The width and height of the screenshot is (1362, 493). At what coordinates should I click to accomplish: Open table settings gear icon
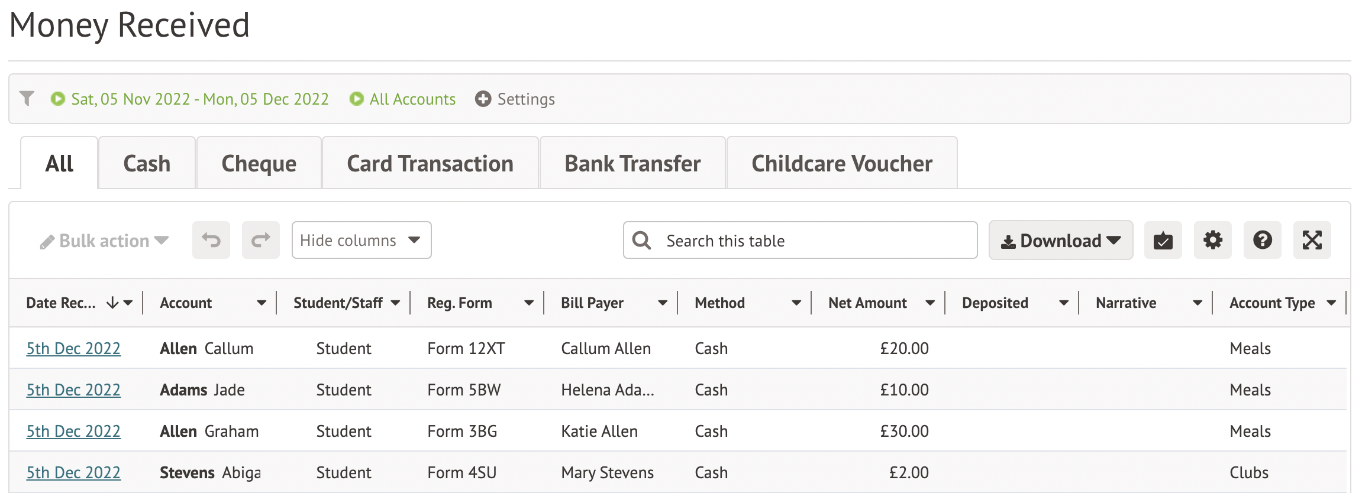1212,240
